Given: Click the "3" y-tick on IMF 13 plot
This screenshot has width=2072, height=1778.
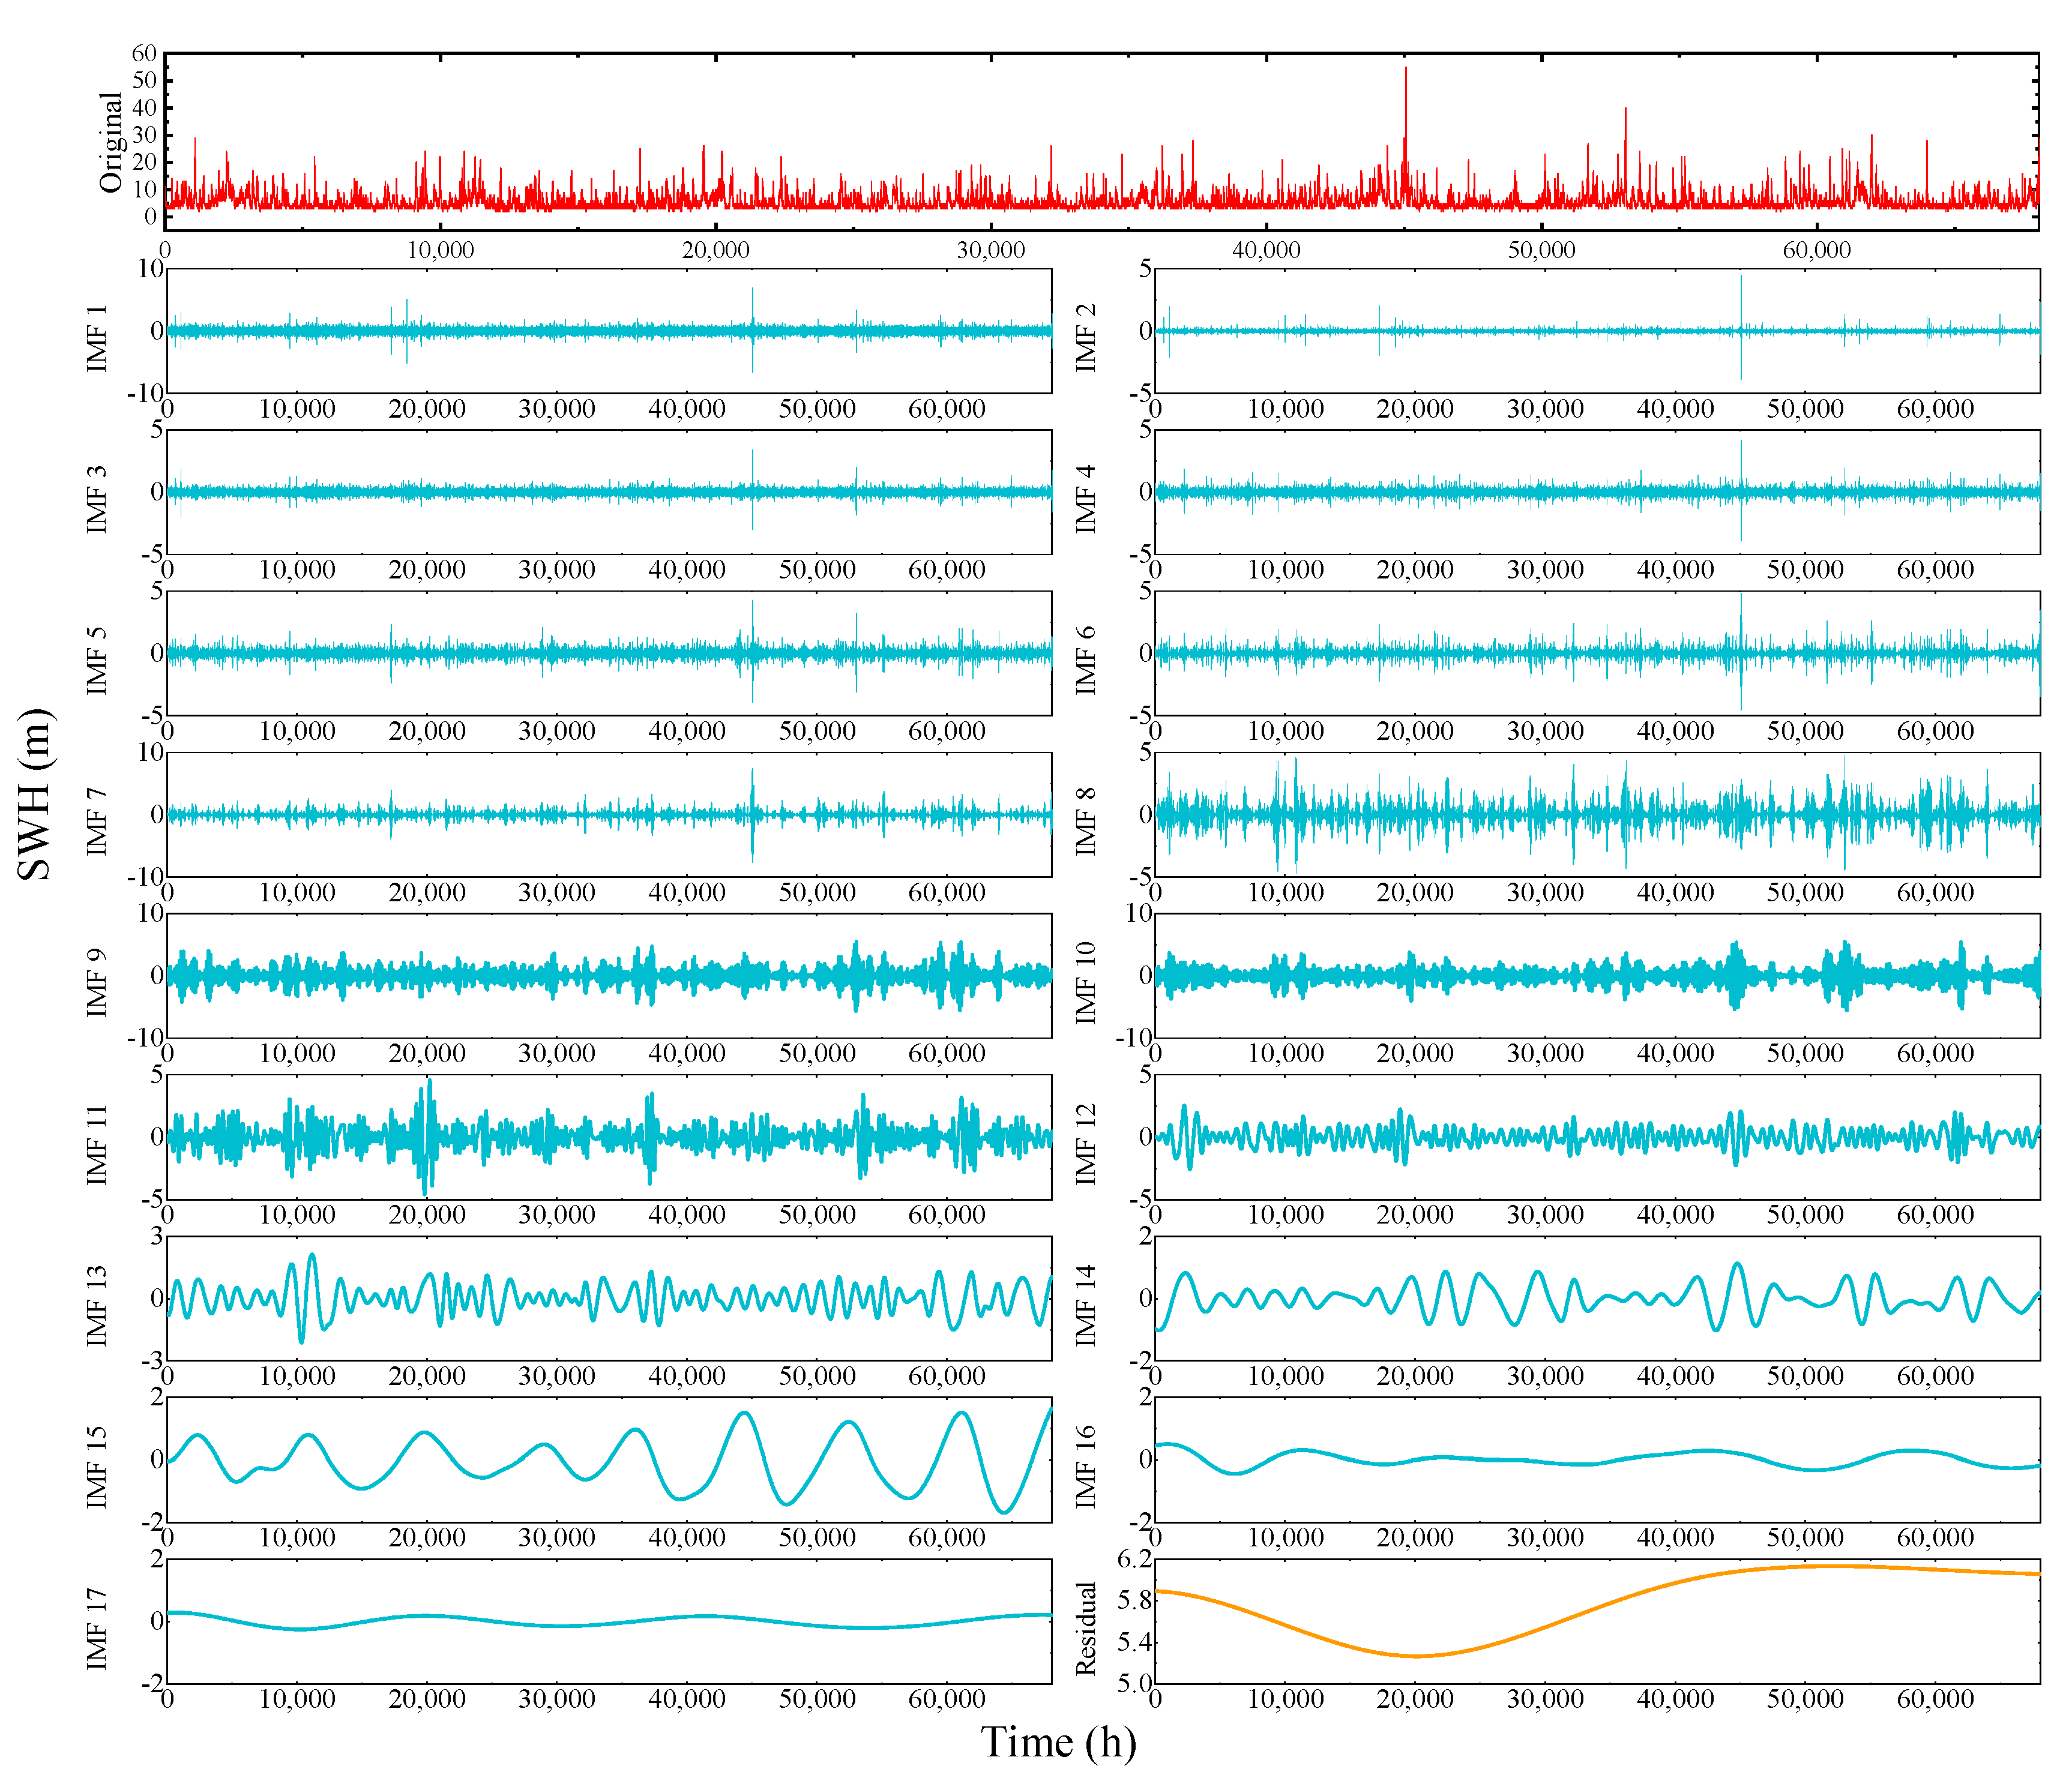Looking at the screenshot, I should [x=156, y=1238].
